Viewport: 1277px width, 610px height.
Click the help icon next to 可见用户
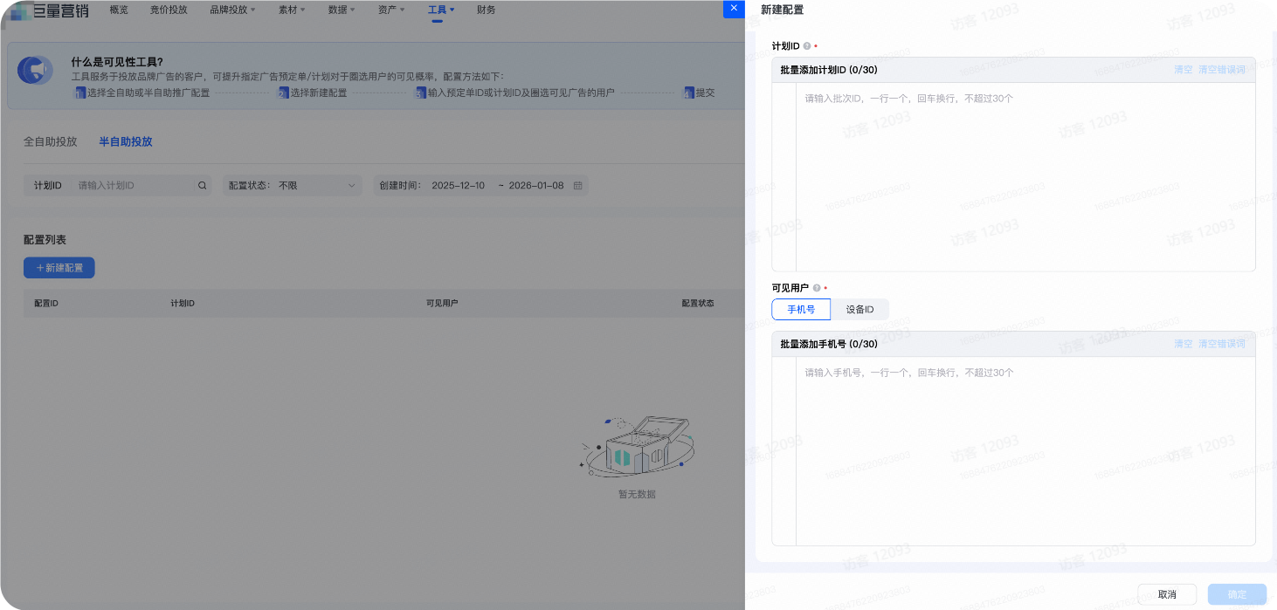[x=817, y=288]
